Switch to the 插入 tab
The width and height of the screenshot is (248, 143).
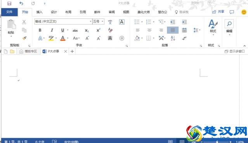(39, 12)
